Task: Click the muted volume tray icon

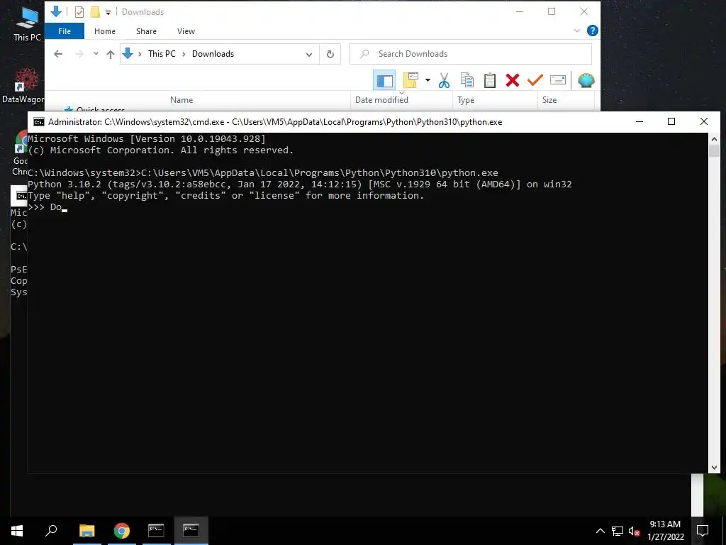Action: click(x=634, y=531)
